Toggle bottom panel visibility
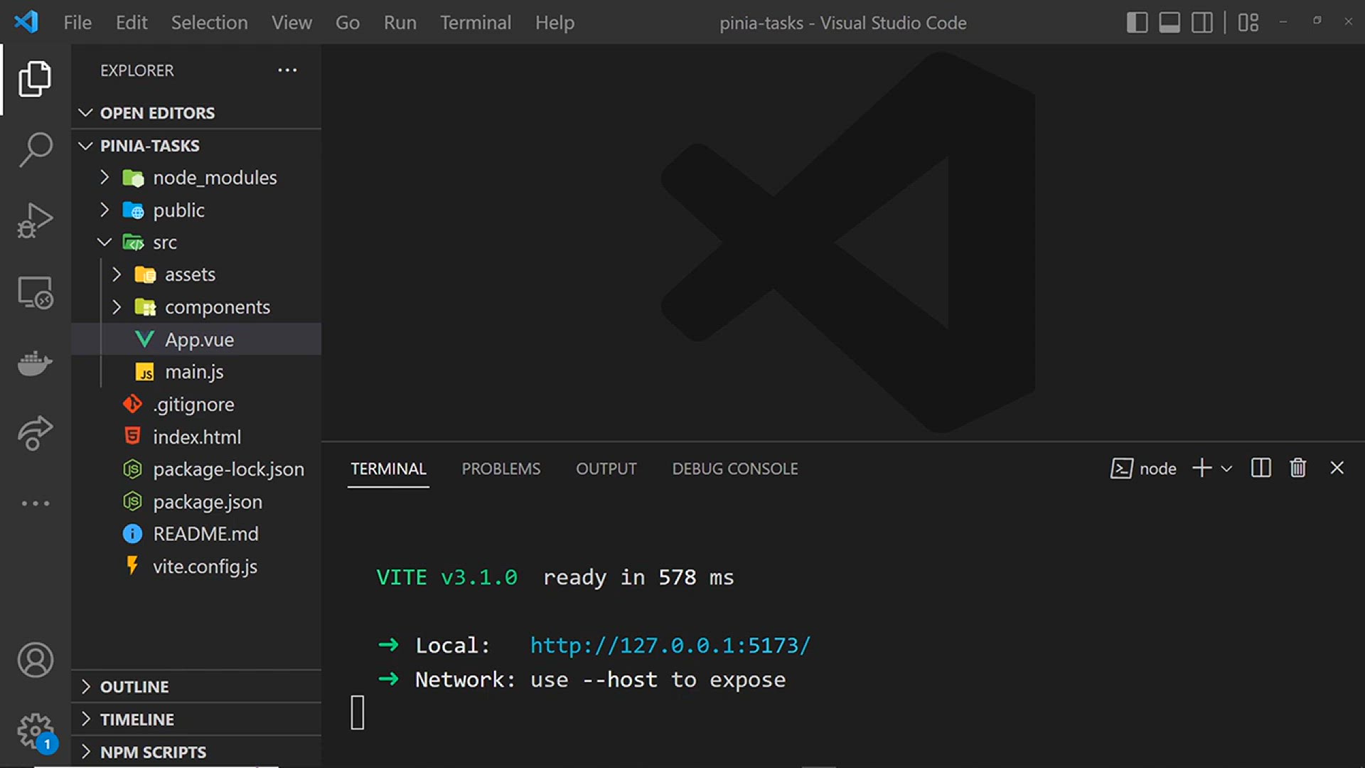1365x768 pixels. (1169, 23)
